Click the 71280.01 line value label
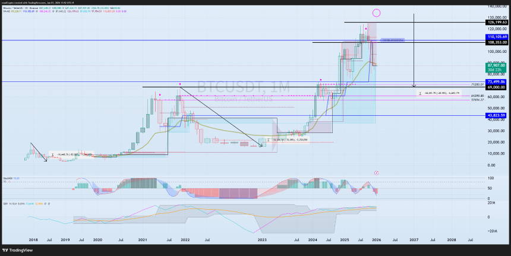 click(477, 84)
